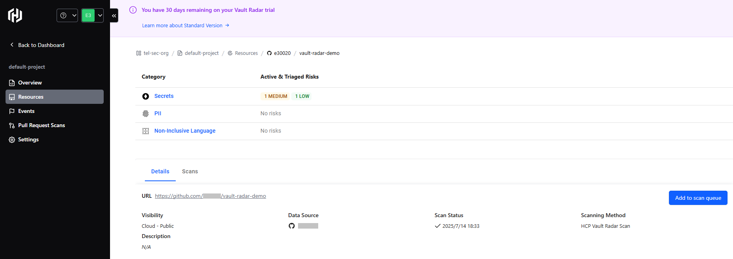Click the PII row No risks text
Image resolution: width=733 pixels, height=259 pixels.
click(271, 113)
